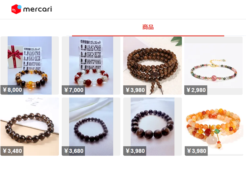Click the red underline below 商品 tab
246x170 pixels.
[148, 36]
